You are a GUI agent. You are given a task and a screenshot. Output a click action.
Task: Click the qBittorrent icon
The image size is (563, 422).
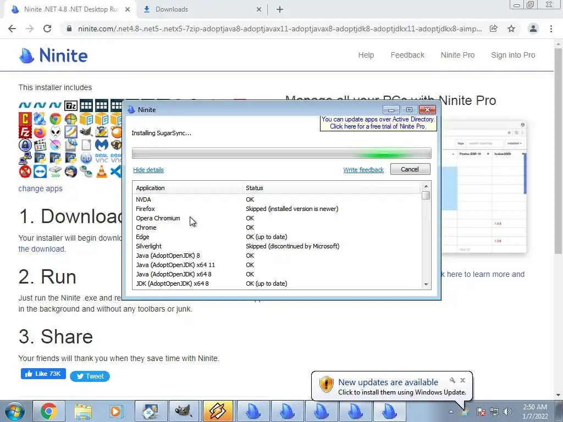pos(86,158)
